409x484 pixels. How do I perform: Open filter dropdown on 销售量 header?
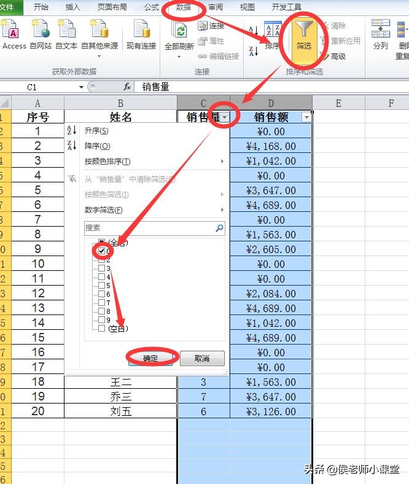225,117
